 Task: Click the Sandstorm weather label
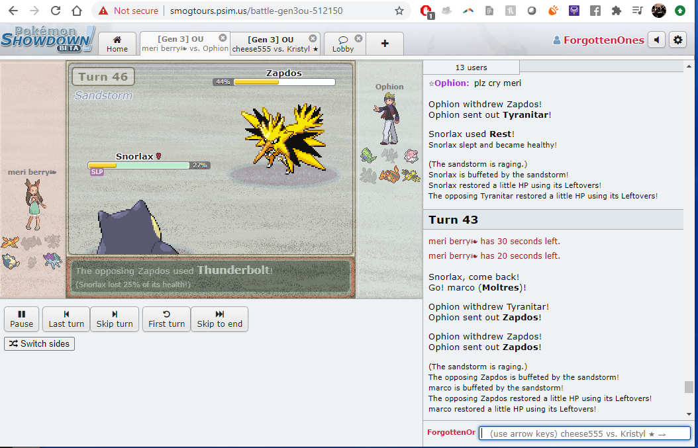pyautogui.click(x=103, y=95)
